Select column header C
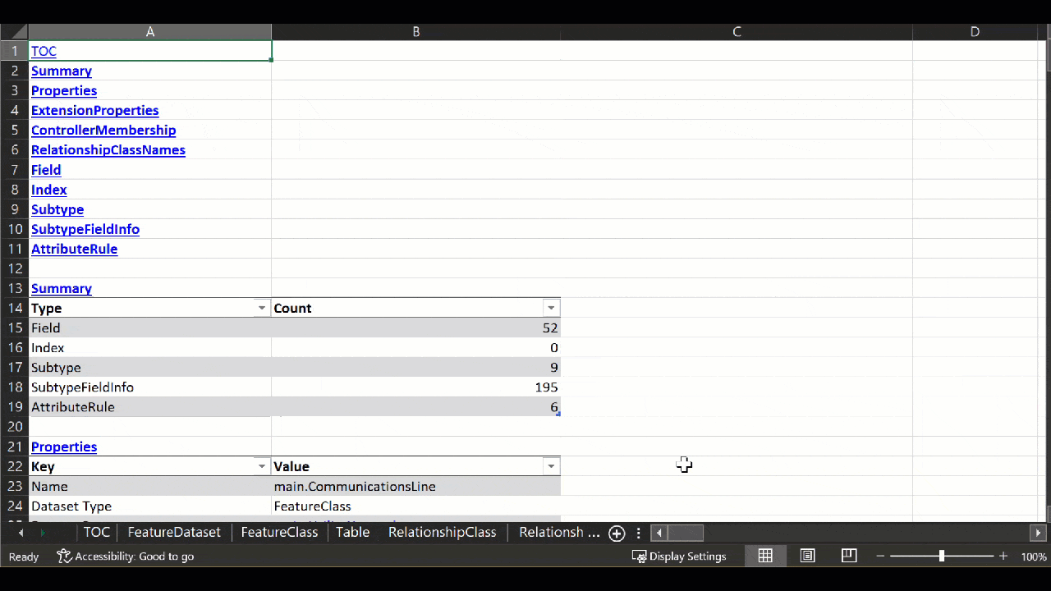Image resolution: width=1051 pixels, height=591 pixels. pos(737,32)
